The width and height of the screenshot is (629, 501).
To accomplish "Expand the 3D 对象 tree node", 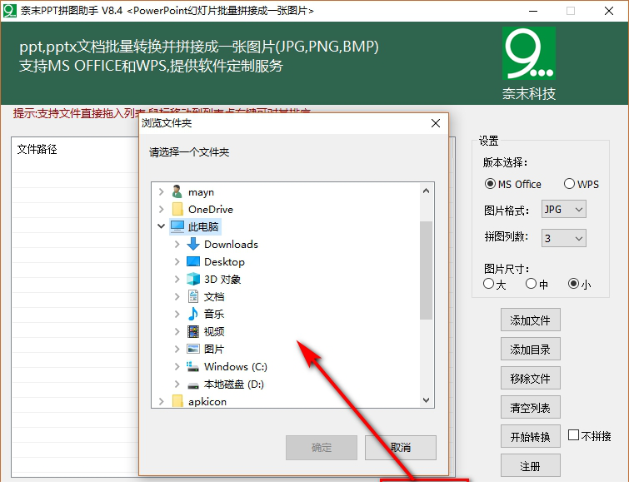I will (x=177, y=279).
